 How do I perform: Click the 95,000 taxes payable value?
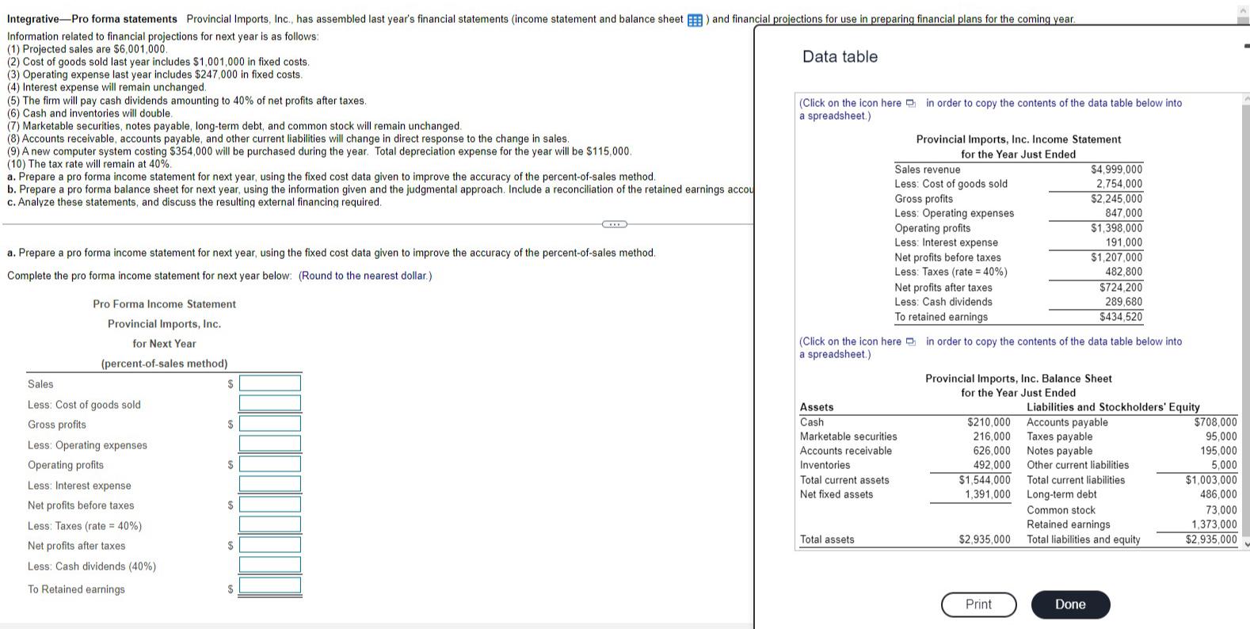pyautogui.click(x=1221, y=436)
